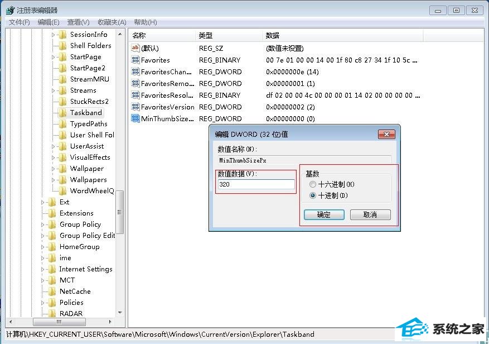This screenshot has width=489, height=344.
Task: Open the 帮助(H) menu
Action: tap(146, 22)
